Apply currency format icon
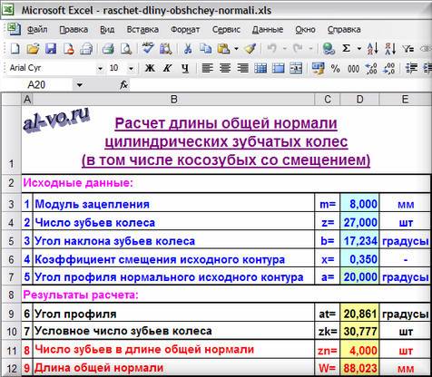 (x=318, y=68)
